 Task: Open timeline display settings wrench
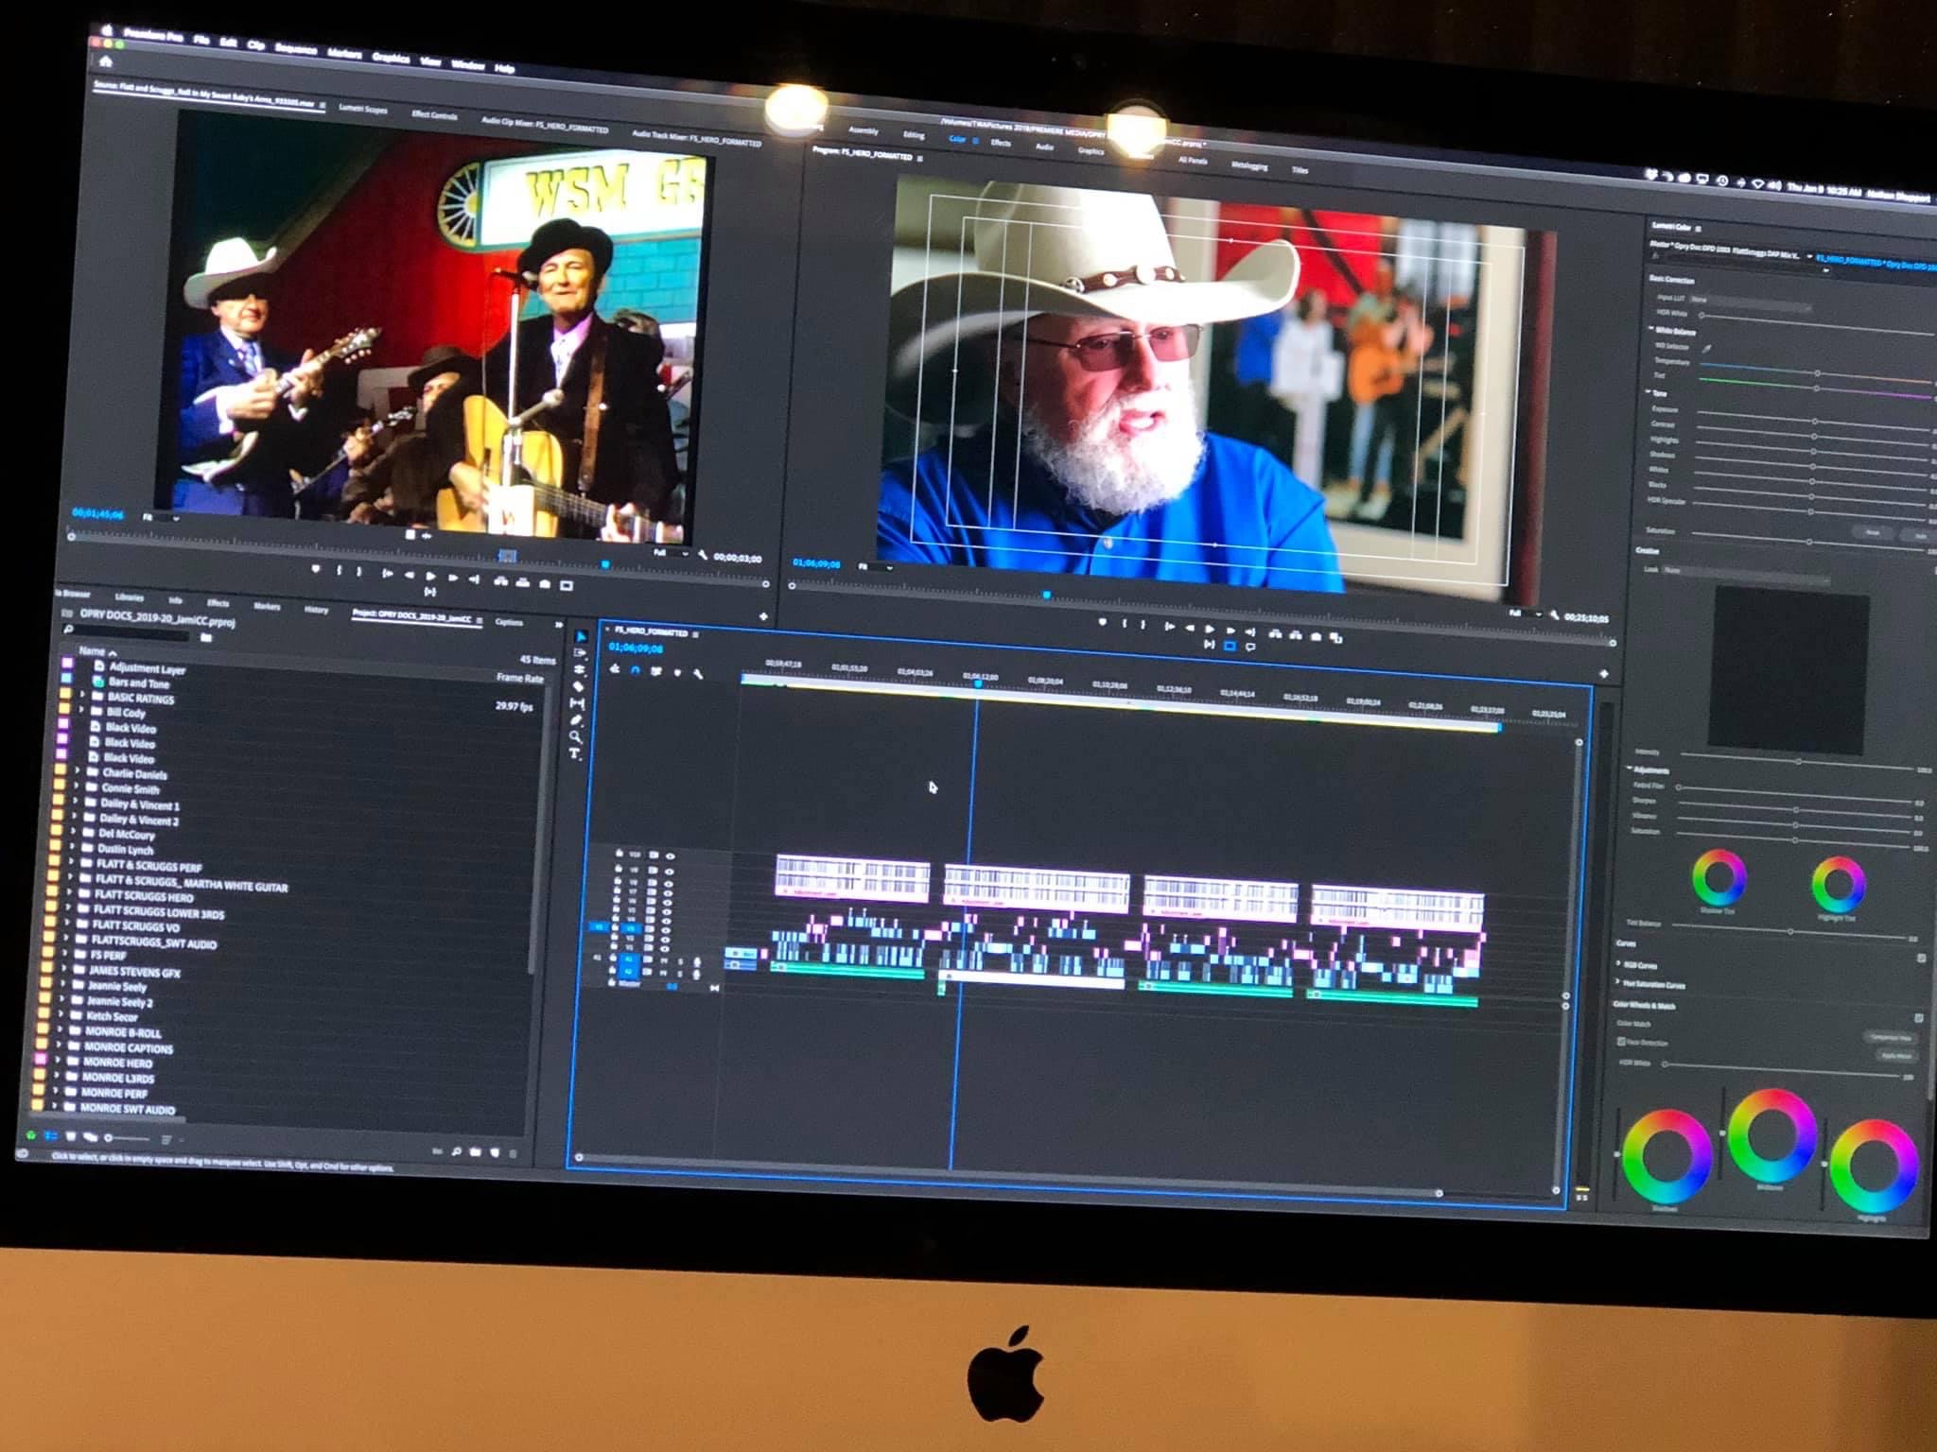[x=698, y=673]
